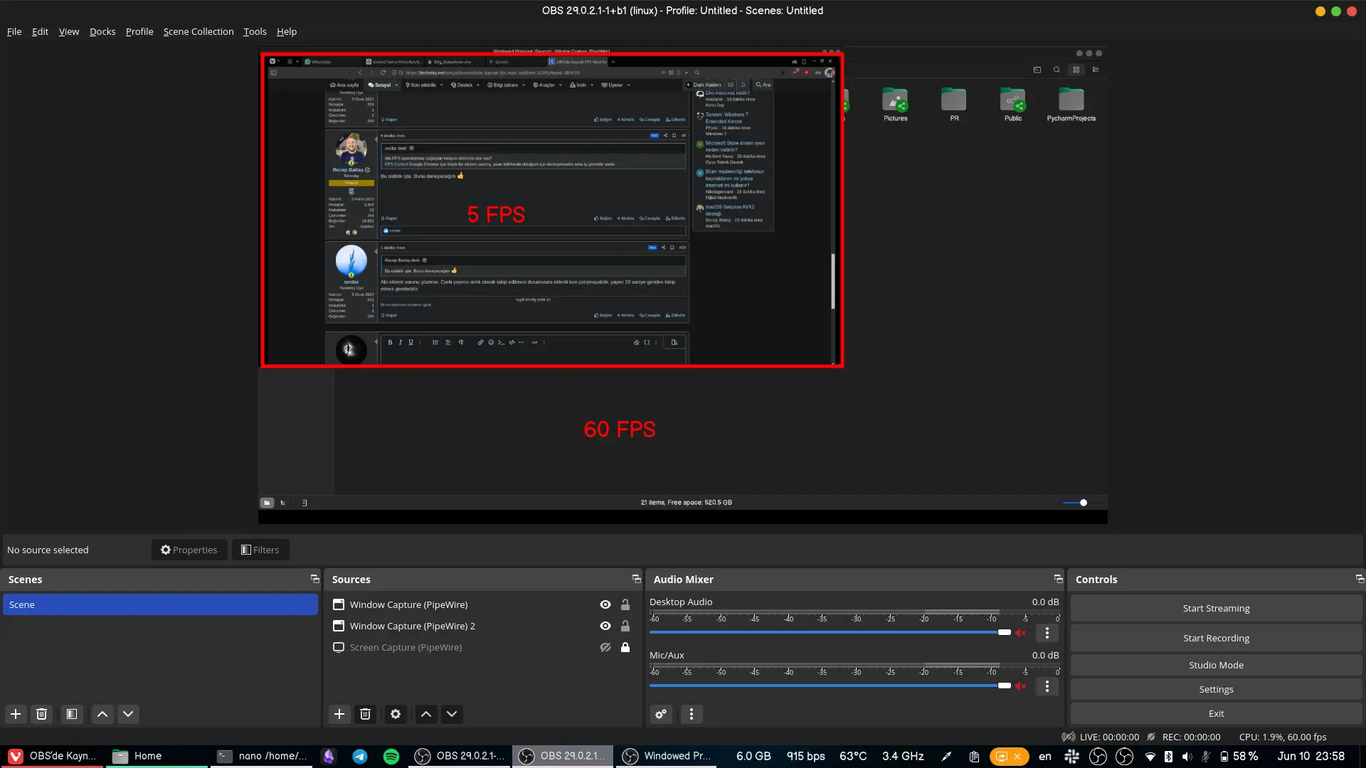Open the Docks menu
This screenshot has width=1366, height=768.
[x=102, y=31]
